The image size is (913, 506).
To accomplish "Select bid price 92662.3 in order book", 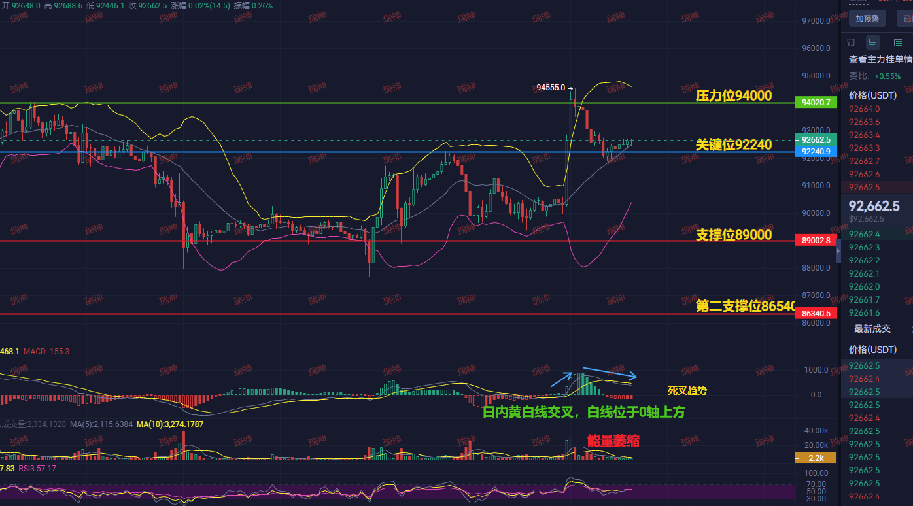I will pyautogui.click(x=864, y=247).
